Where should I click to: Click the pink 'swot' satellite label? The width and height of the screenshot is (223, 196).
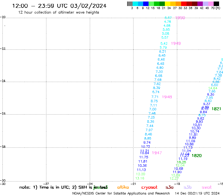[206, 187]
